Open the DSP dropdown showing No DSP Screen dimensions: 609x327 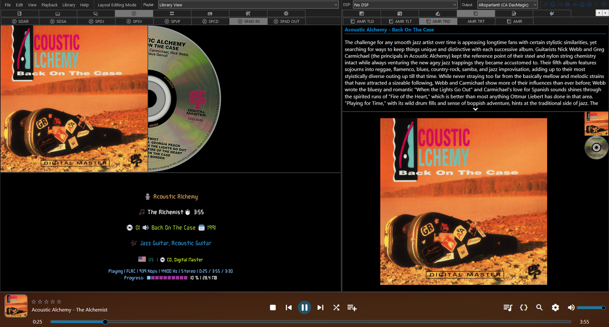coord(405,5)
